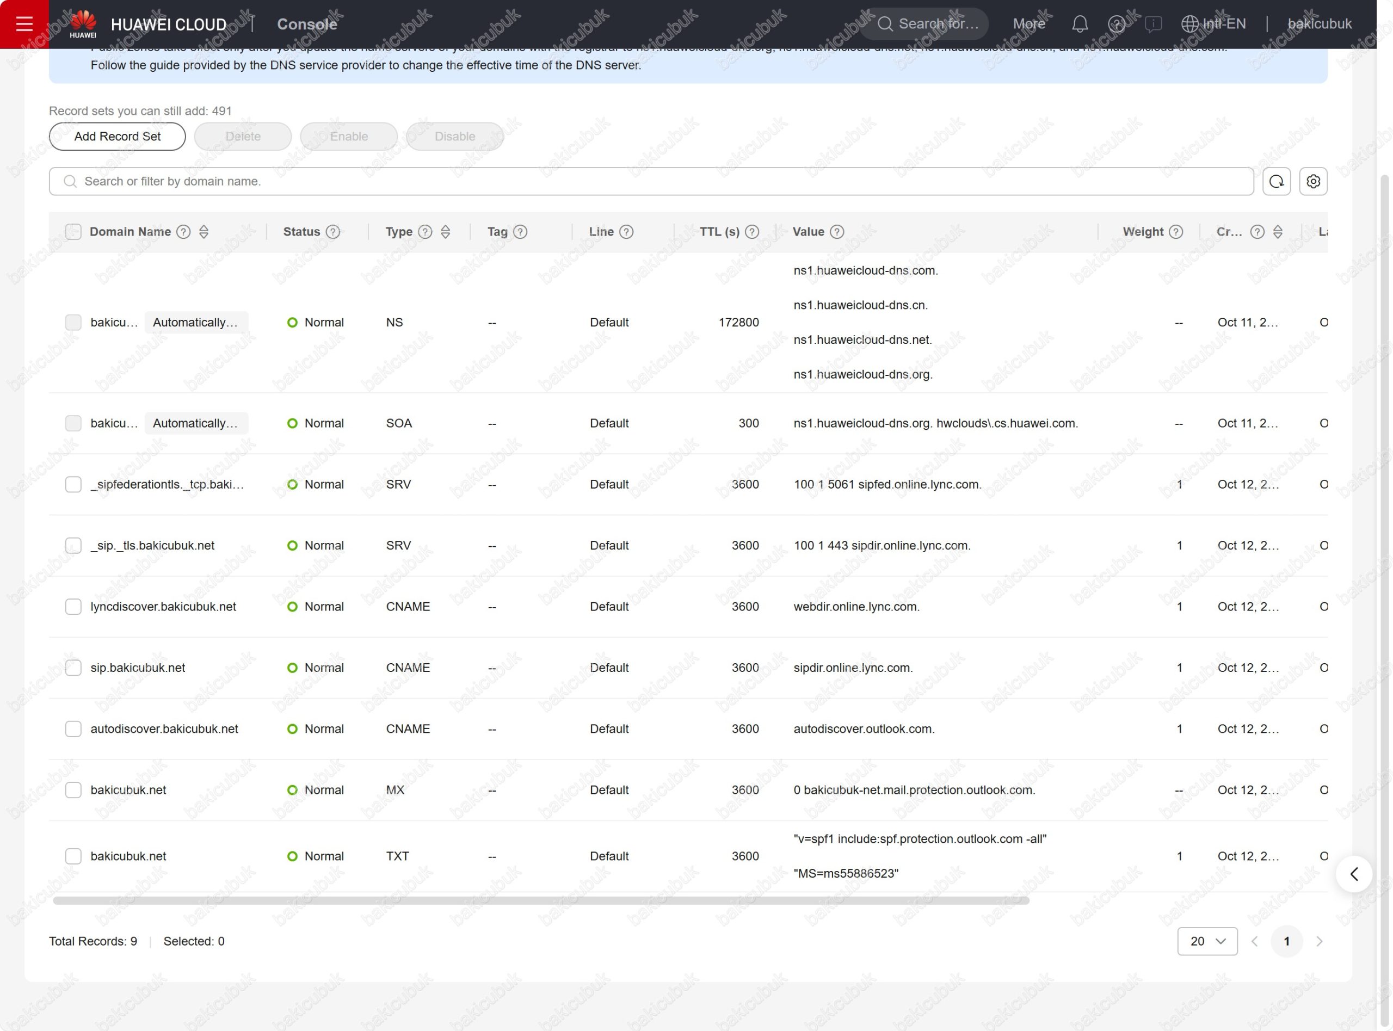Click the notifications bell icon
Screen dimensions: 1393x1031
click(x=1080, y=24)
